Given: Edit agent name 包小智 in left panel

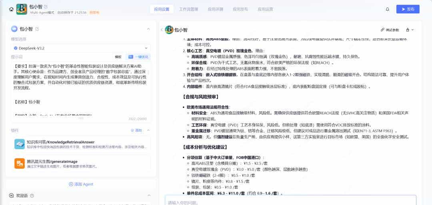Looking at the screenshot, I should (37, 29).
